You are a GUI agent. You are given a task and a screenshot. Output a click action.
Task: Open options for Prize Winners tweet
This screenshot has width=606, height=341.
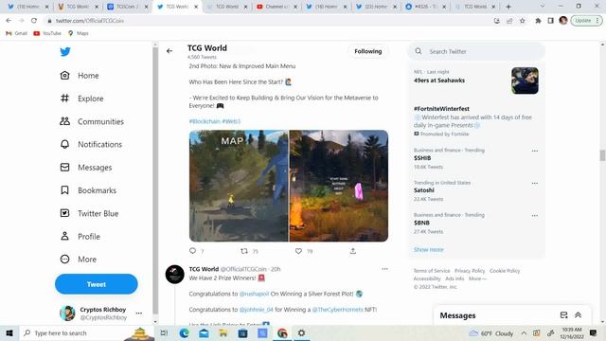click(384, 269)
